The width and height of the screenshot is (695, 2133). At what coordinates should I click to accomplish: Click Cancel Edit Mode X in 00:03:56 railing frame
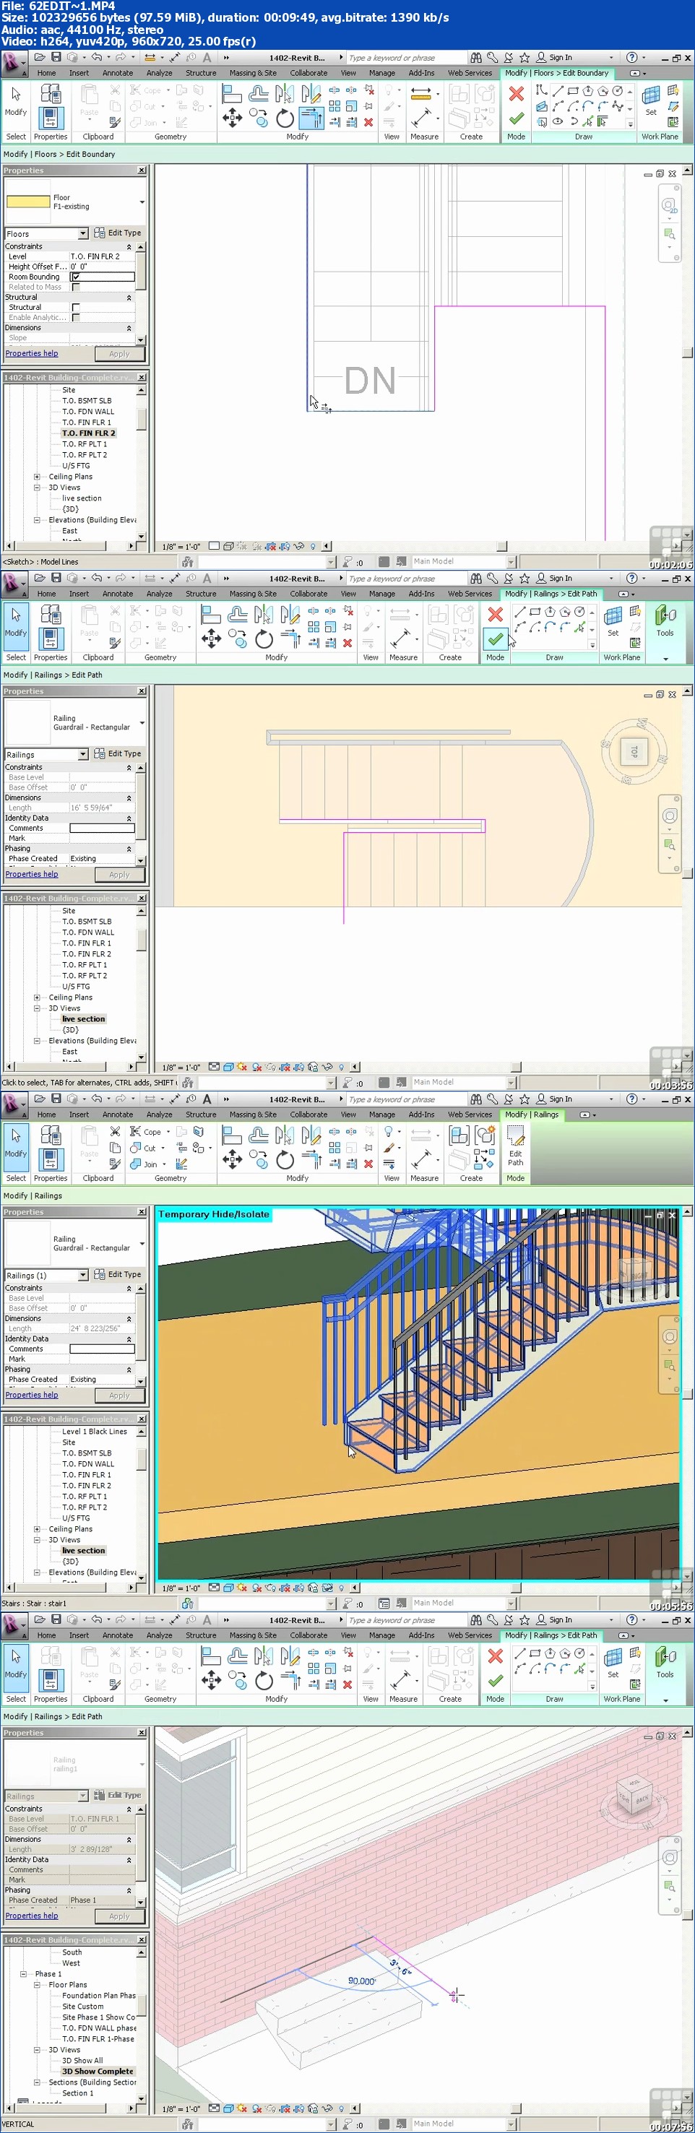click(496, 615)
